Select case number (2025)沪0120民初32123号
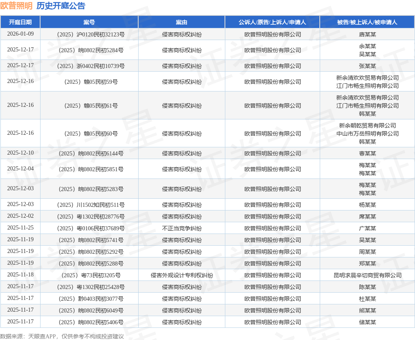Image resolution: width=415 pixels, height=340 pixels. [x=89, y=34]
